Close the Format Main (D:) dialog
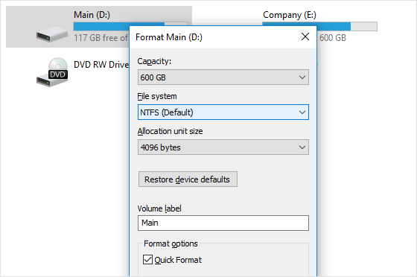This screenshot has height=277, width=417. point(305,36)
